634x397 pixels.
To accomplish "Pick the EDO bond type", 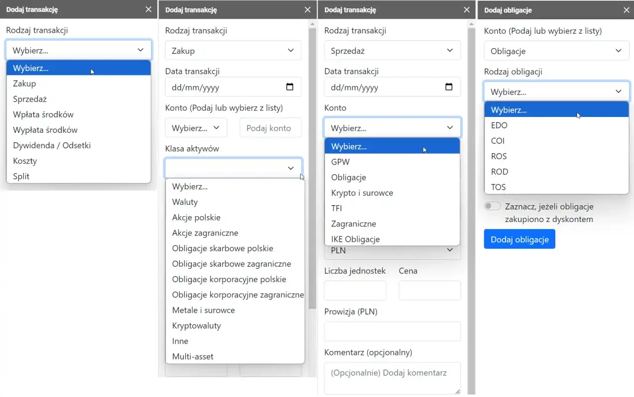I will pos(499,125).
